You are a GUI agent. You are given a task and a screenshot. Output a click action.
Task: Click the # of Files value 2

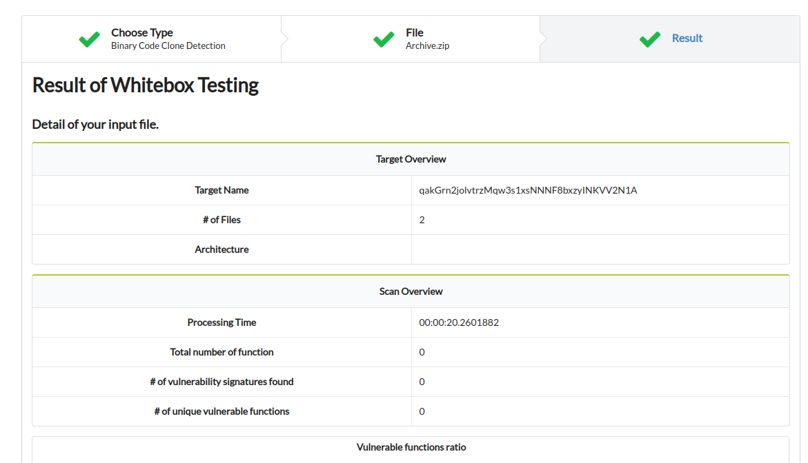422,220
